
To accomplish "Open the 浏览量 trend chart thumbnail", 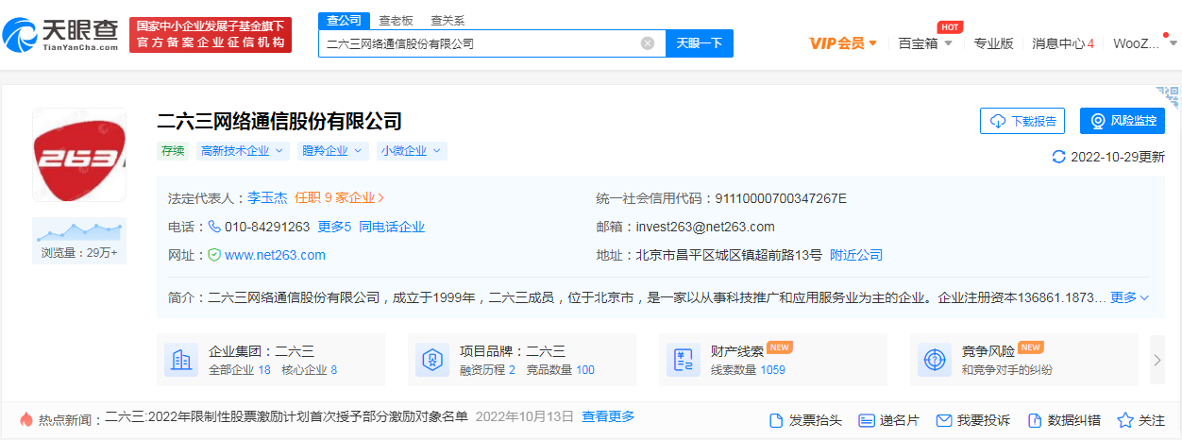I will (79, 230).
